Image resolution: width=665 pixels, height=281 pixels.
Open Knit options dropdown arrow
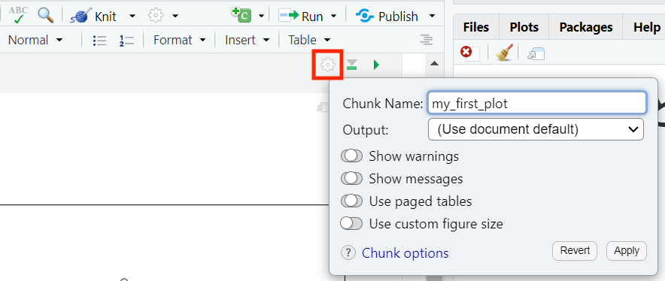click(x=132, y=17)
